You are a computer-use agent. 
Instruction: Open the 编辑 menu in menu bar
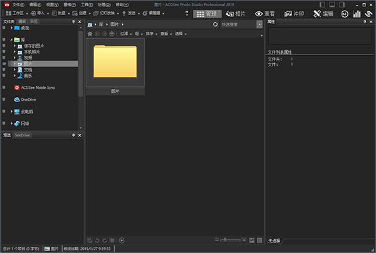click(x=35, y=4)
